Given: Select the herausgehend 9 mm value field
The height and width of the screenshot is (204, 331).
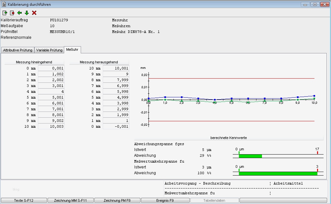Looking at the screenshot, I should pyautogui.click(x=116, y=74).
